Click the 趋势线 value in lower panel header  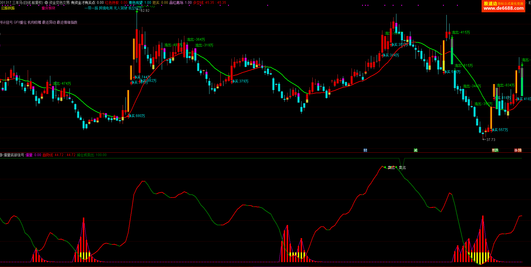(x=59, y=155)
